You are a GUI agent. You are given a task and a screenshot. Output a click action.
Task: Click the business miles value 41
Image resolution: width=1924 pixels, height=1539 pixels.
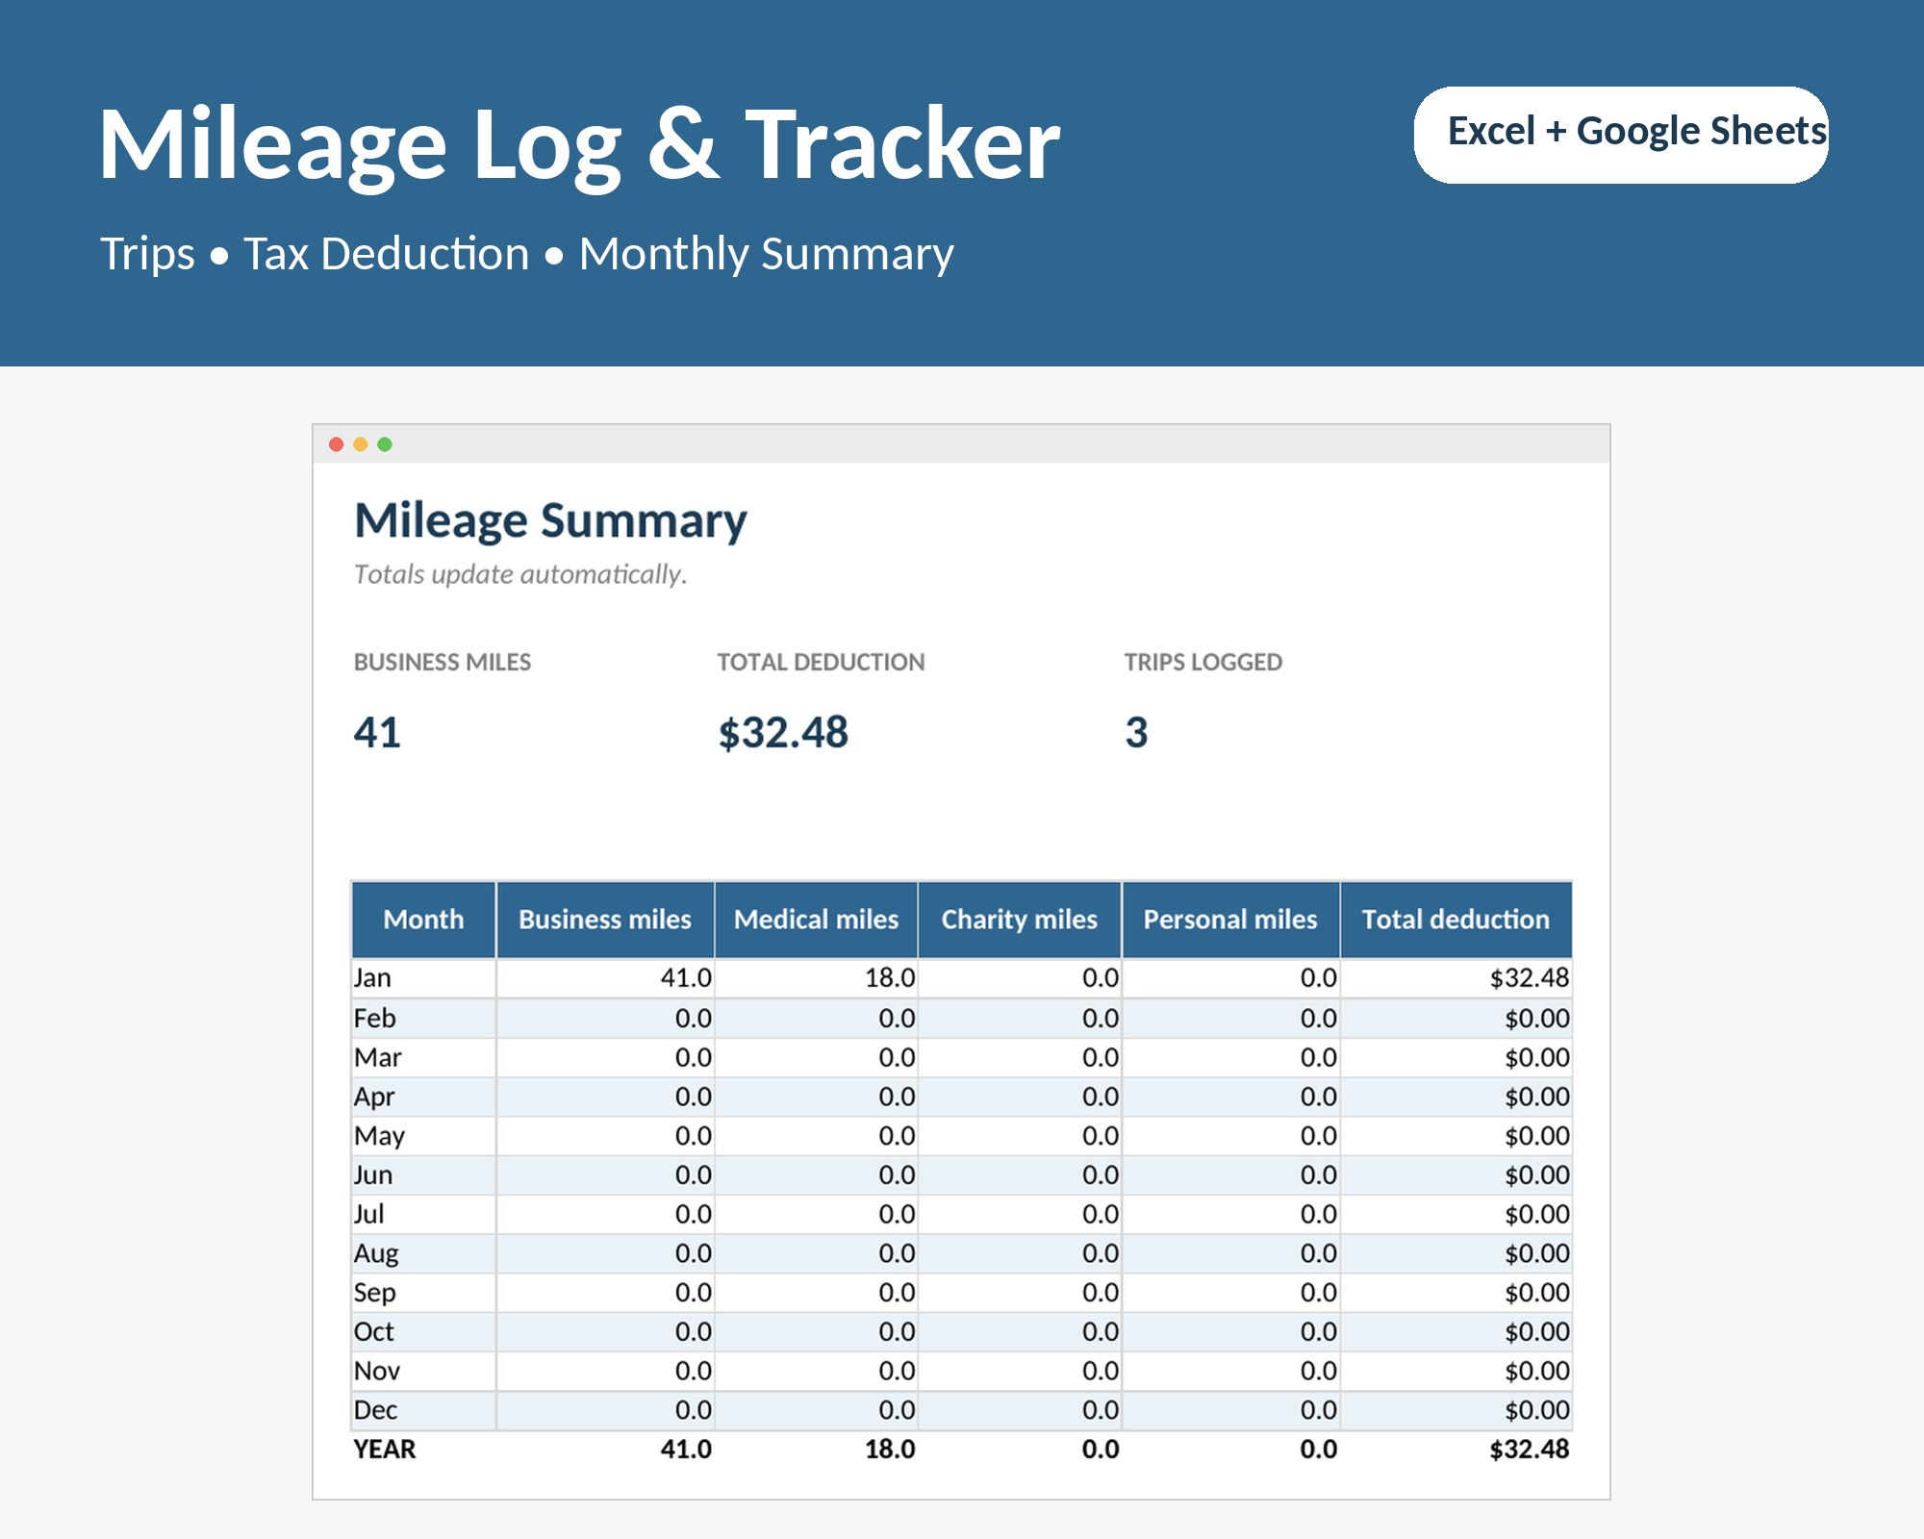coord(377,733)
